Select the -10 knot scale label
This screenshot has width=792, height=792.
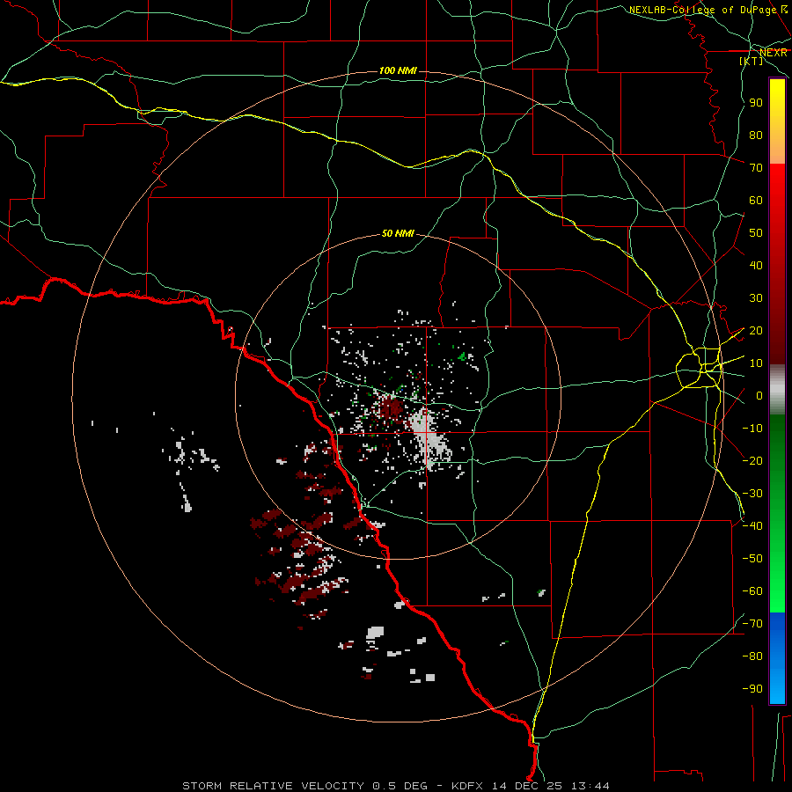tap(752, 429)
